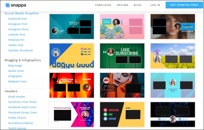This screenshot has height=130, width=204.
Task: Click the Snappa logo icon
Action: (x=8, y=5)
